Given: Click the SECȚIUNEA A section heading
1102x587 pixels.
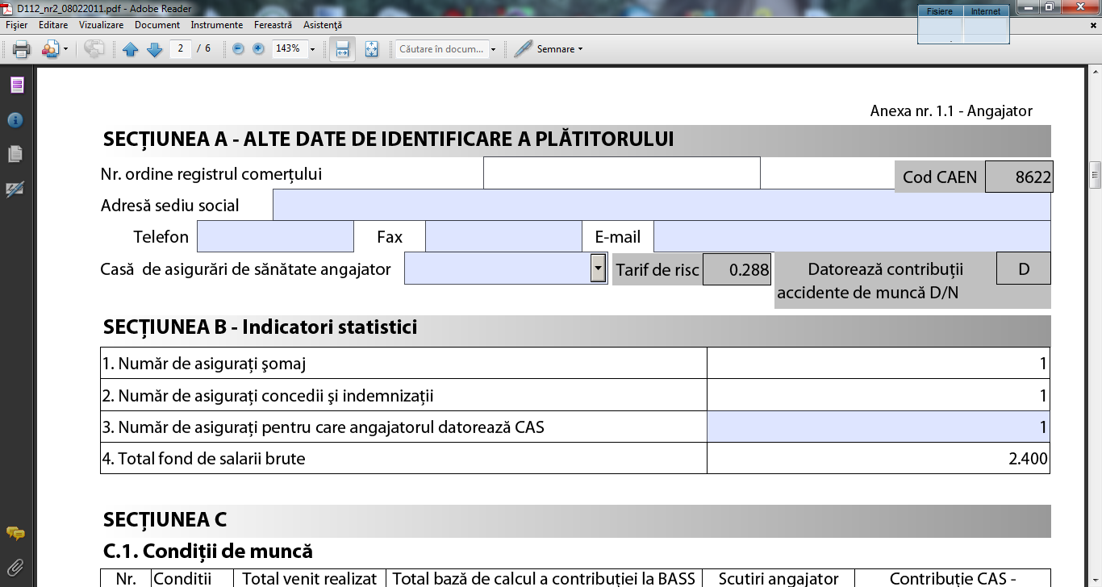Looking at the screenshot, I should [x=388, y=139].
